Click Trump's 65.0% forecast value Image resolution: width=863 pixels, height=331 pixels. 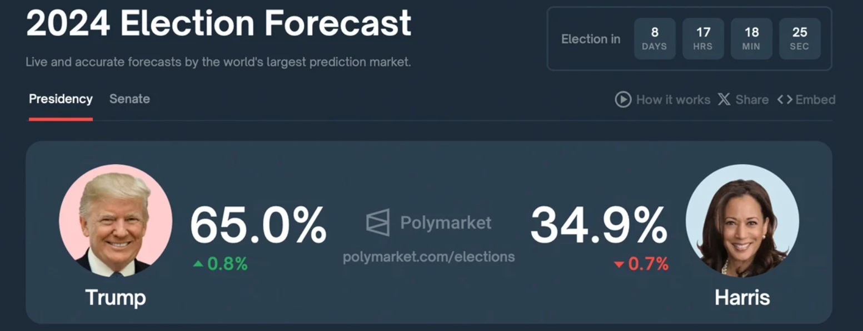click(x=258, y=225)
